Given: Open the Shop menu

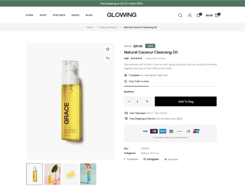Looking at the screenshot, I should pyautogui.click(x=43, y=15).
